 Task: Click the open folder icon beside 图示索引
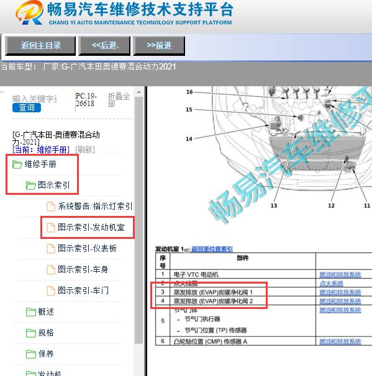(30, 186)
